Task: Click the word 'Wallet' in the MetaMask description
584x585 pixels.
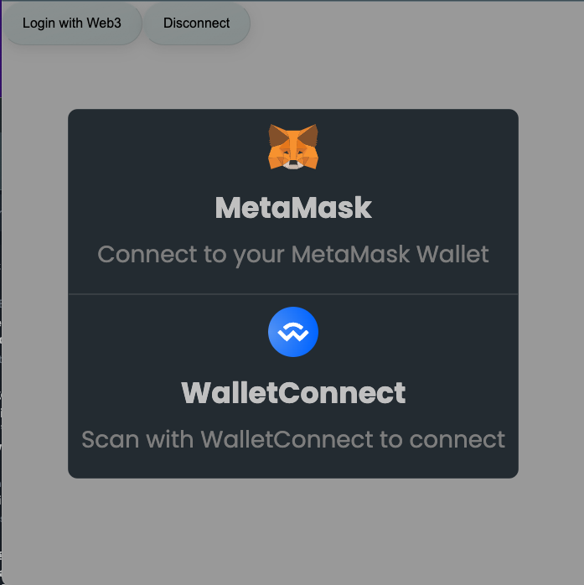Action: (452, 254)
